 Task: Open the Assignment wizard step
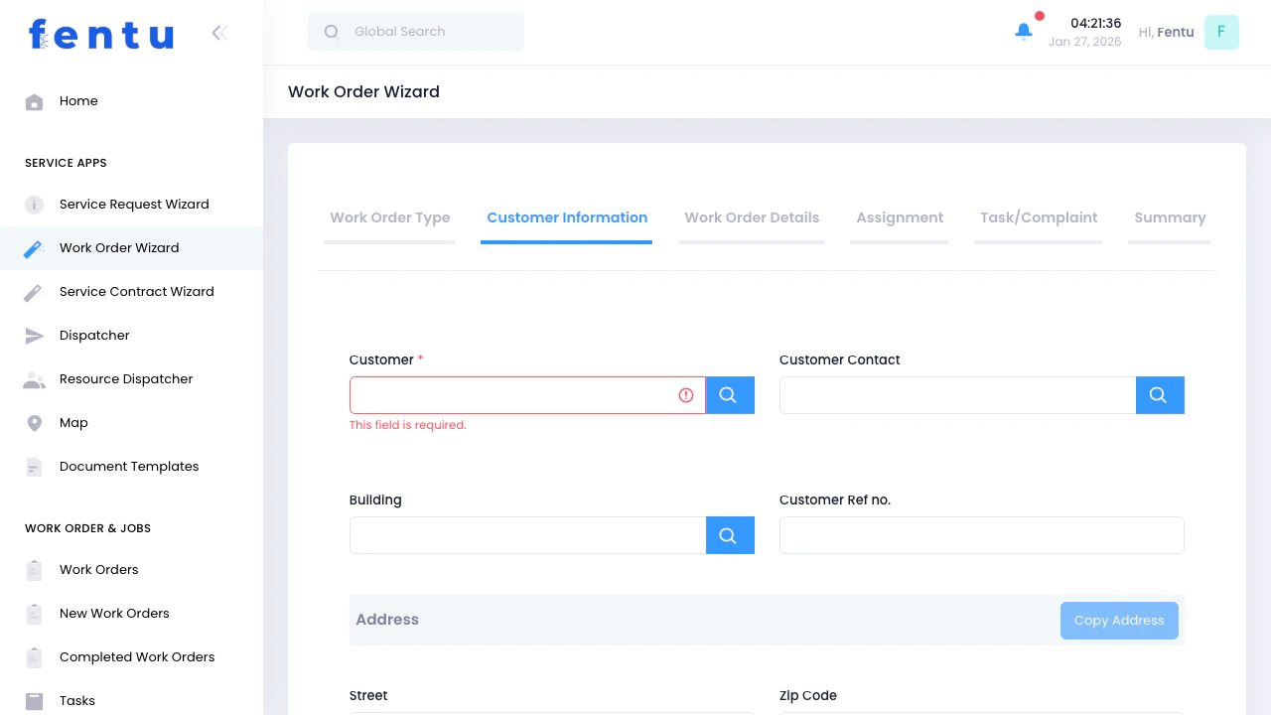(x=899, y=217)
